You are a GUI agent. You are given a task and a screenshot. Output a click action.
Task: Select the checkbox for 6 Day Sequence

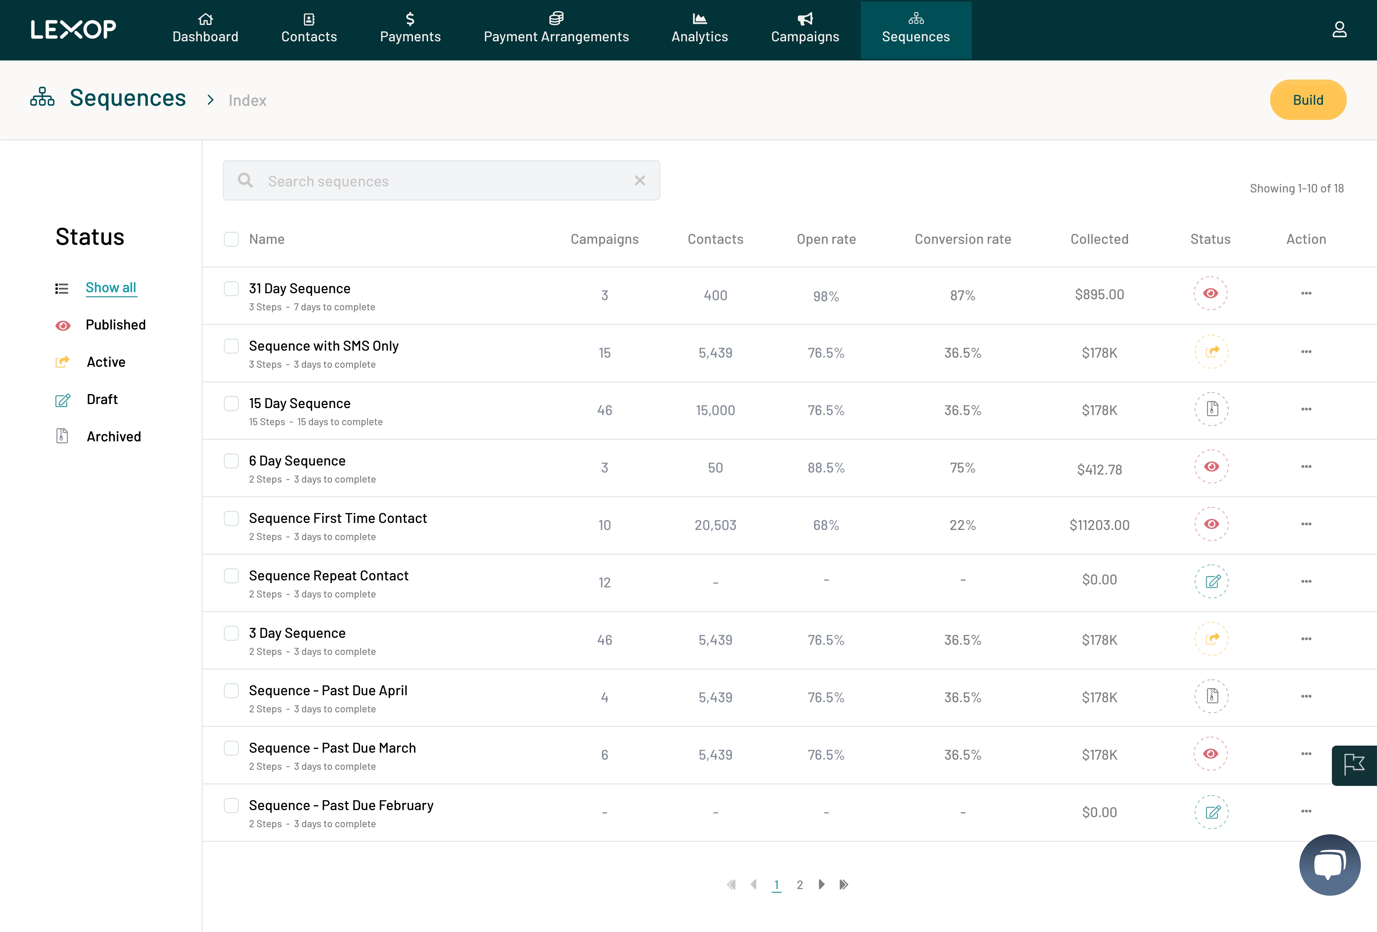coord(232,461)
